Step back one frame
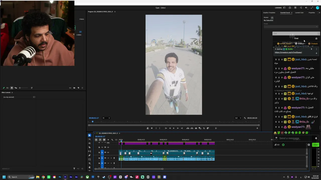 pyautogui.click(x=170, y=128)
